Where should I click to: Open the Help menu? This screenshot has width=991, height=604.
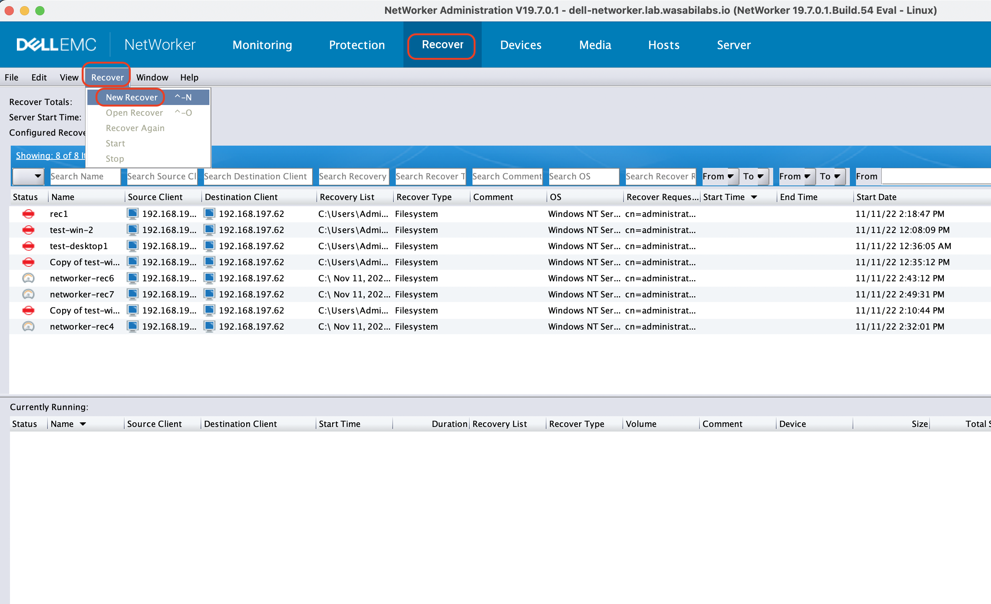(x=189, y=77)
